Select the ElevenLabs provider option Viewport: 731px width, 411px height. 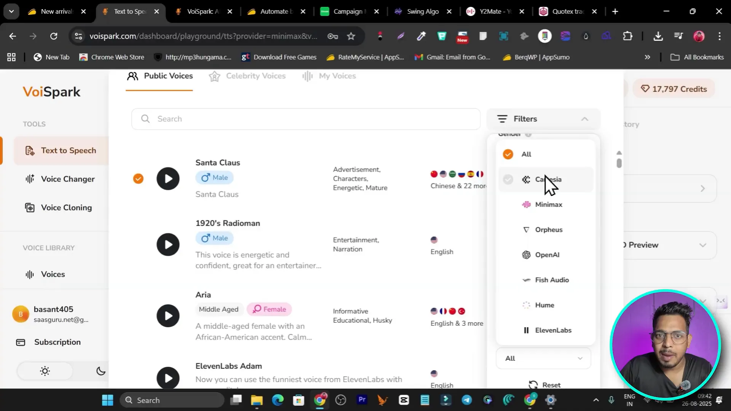(553, 330)
